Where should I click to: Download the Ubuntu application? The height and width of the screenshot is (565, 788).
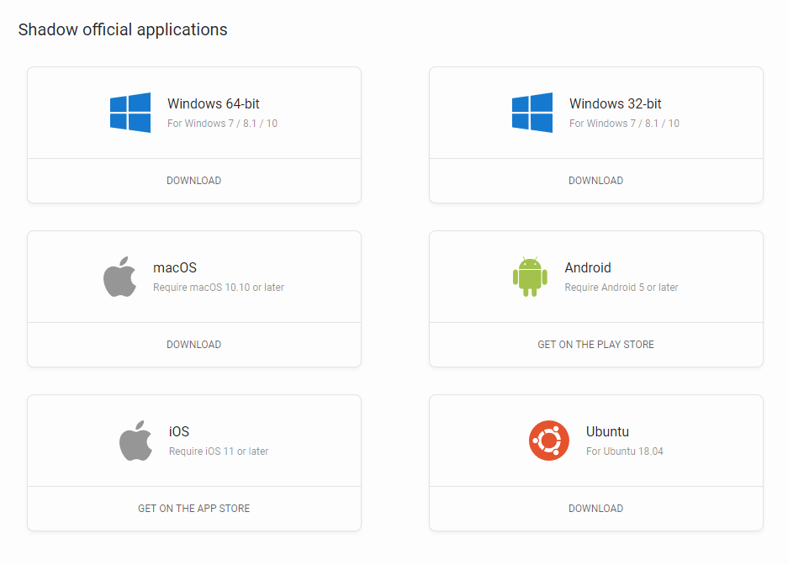595,509
